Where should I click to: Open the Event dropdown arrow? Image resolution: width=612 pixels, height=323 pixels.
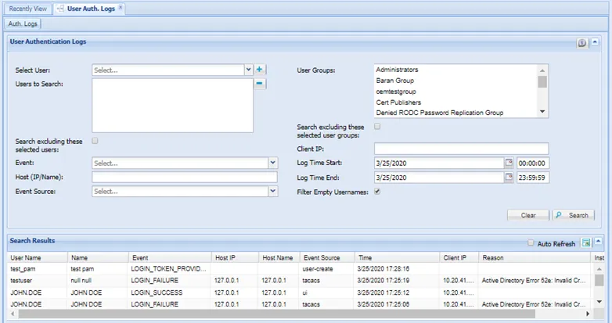pos(273,163)
